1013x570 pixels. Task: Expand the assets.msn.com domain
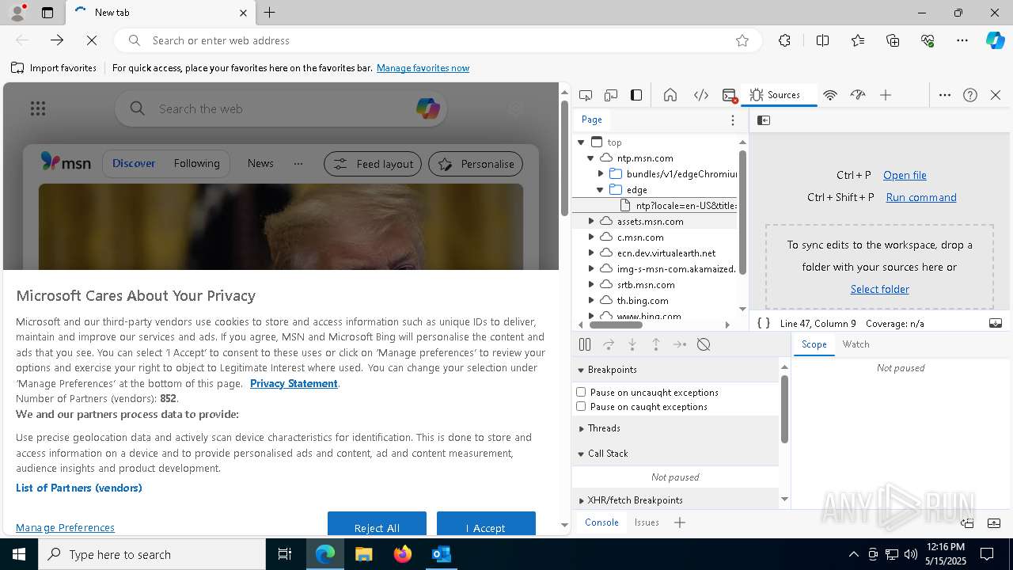point(590,222)
